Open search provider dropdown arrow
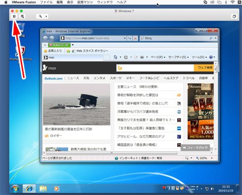The height and width of the screenshot is (195, 242). pos(215,38)
